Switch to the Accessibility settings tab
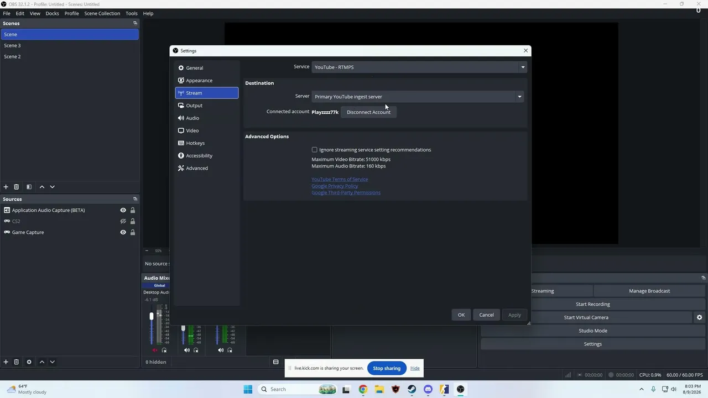The width and height of the screenshot is (708, 398). [207, 156]
